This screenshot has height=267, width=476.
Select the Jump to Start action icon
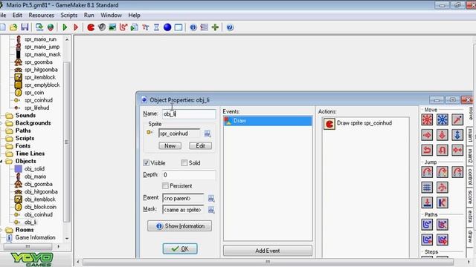click(x=443, y=172)
